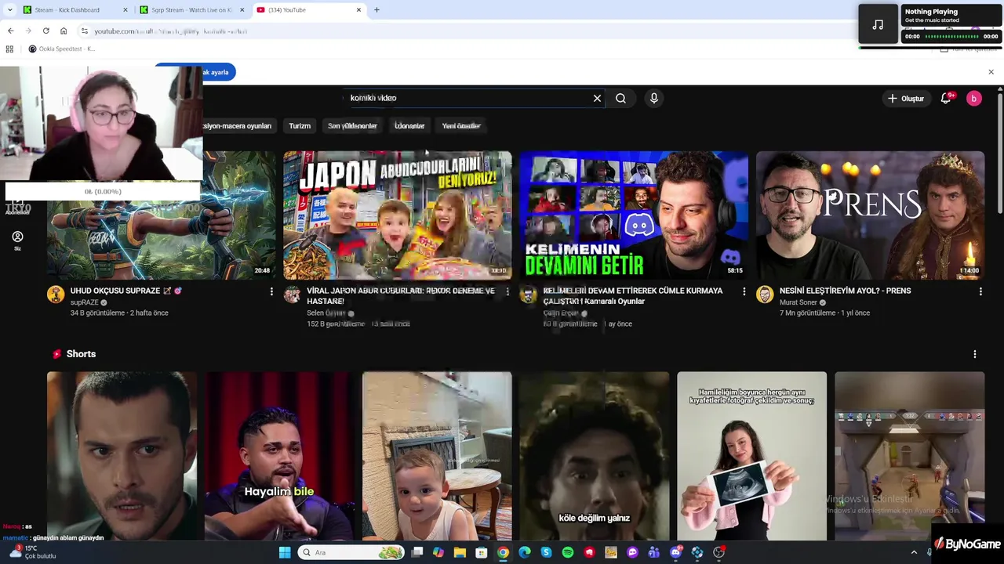Play the Japon Abur Cuburları thumbnail

pos(398,215)
